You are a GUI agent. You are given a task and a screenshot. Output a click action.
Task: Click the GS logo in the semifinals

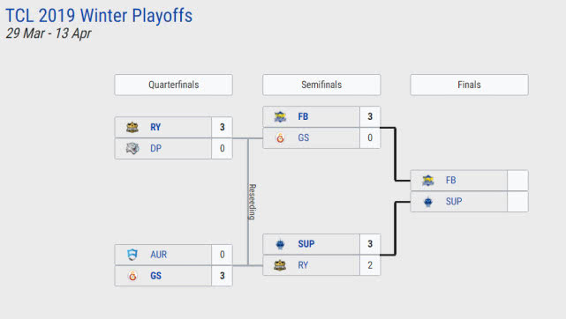coord(280,137)
